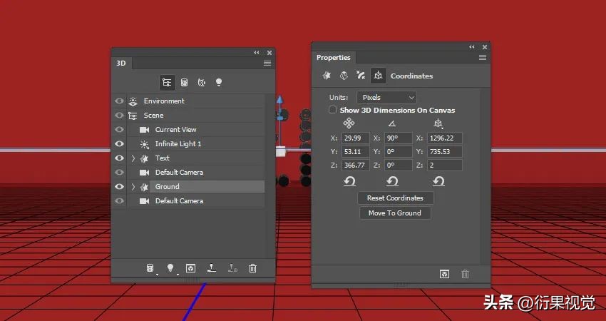Enable Show 3D Dimensions On Canvas

(333, 111)
